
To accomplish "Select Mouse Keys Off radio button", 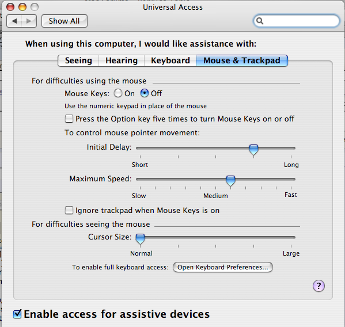I will click(145, 93).
